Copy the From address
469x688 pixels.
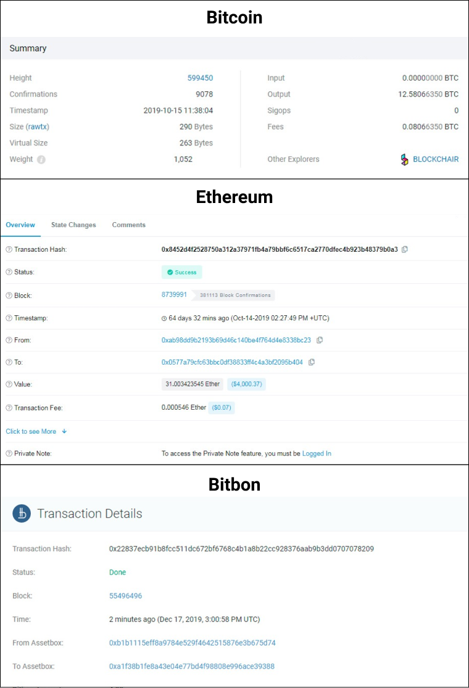320,340
